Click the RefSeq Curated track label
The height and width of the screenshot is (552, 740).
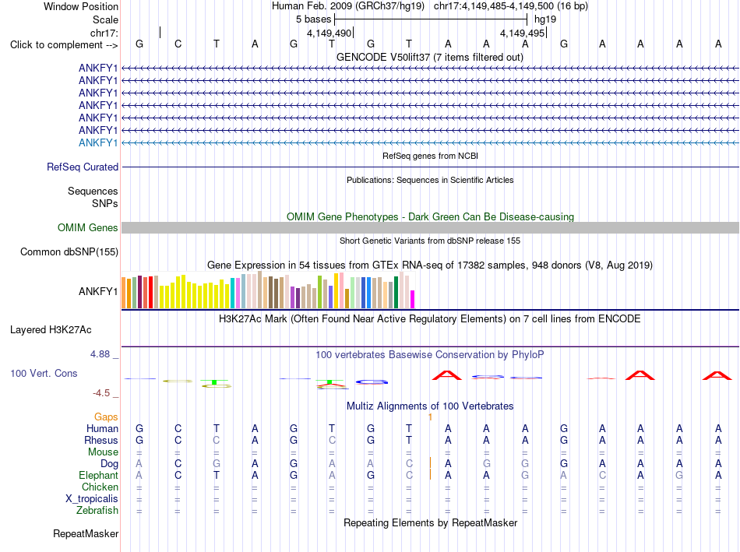(x=83, y=167)
